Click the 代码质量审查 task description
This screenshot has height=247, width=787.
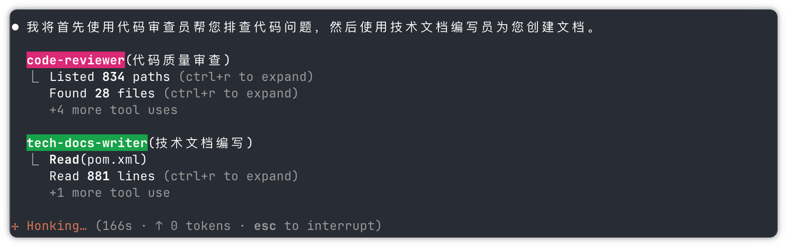pos(178,60)
